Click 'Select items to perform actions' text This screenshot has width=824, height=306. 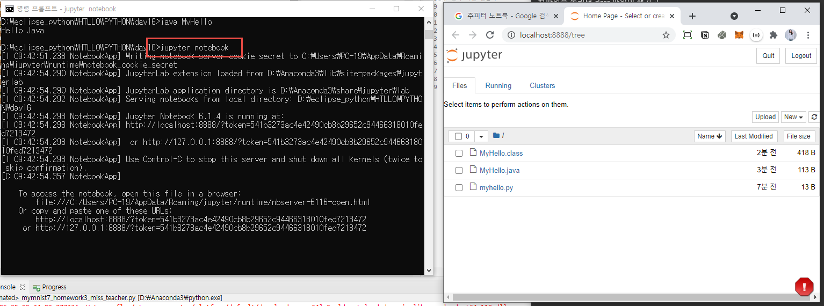[505, 105]
